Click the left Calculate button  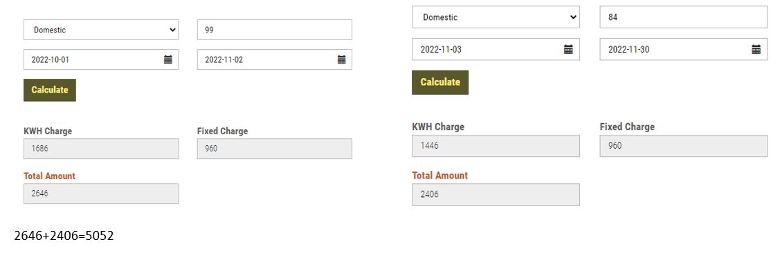click(x=50, y=90)
